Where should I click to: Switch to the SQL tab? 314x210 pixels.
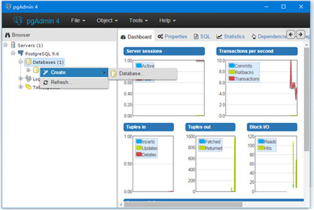click(x=202, y=37)
